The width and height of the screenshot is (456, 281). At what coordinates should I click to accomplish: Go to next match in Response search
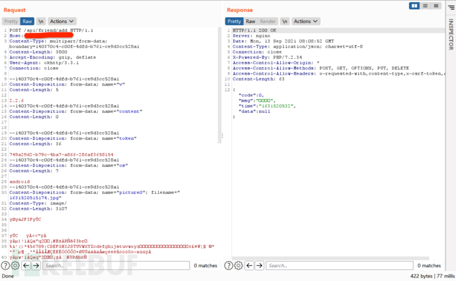[260, 265]
